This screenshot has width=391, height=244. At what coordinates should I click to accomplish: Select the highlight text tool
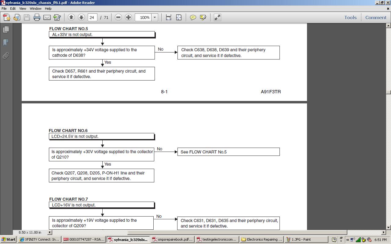tap(203, 17)
